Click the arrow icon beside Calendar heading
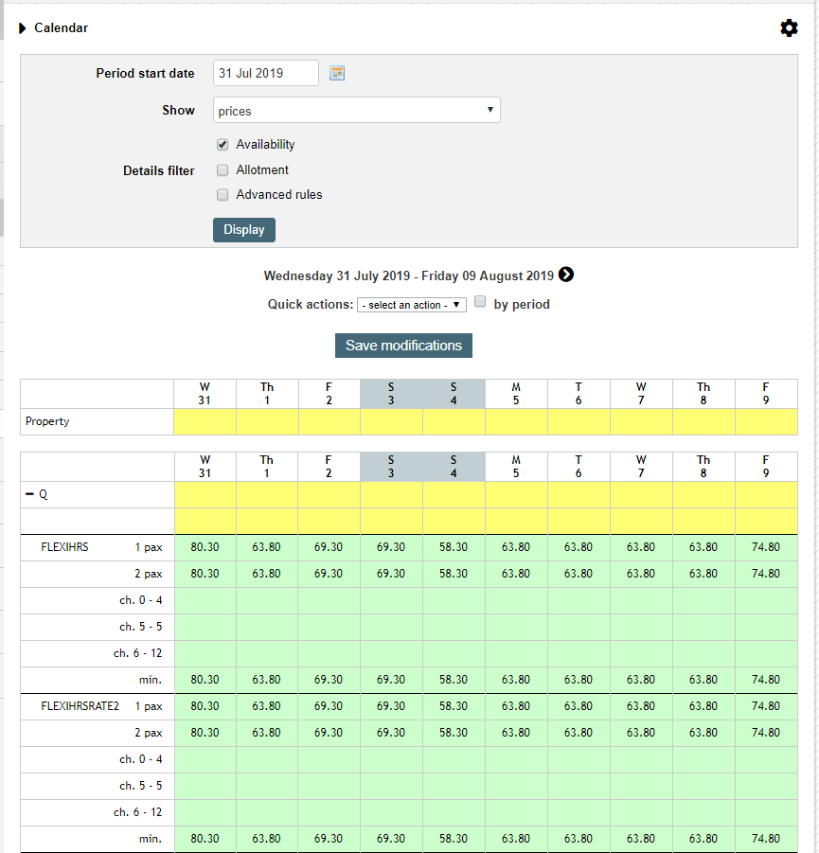819x853 pixels. pos(22,27)
